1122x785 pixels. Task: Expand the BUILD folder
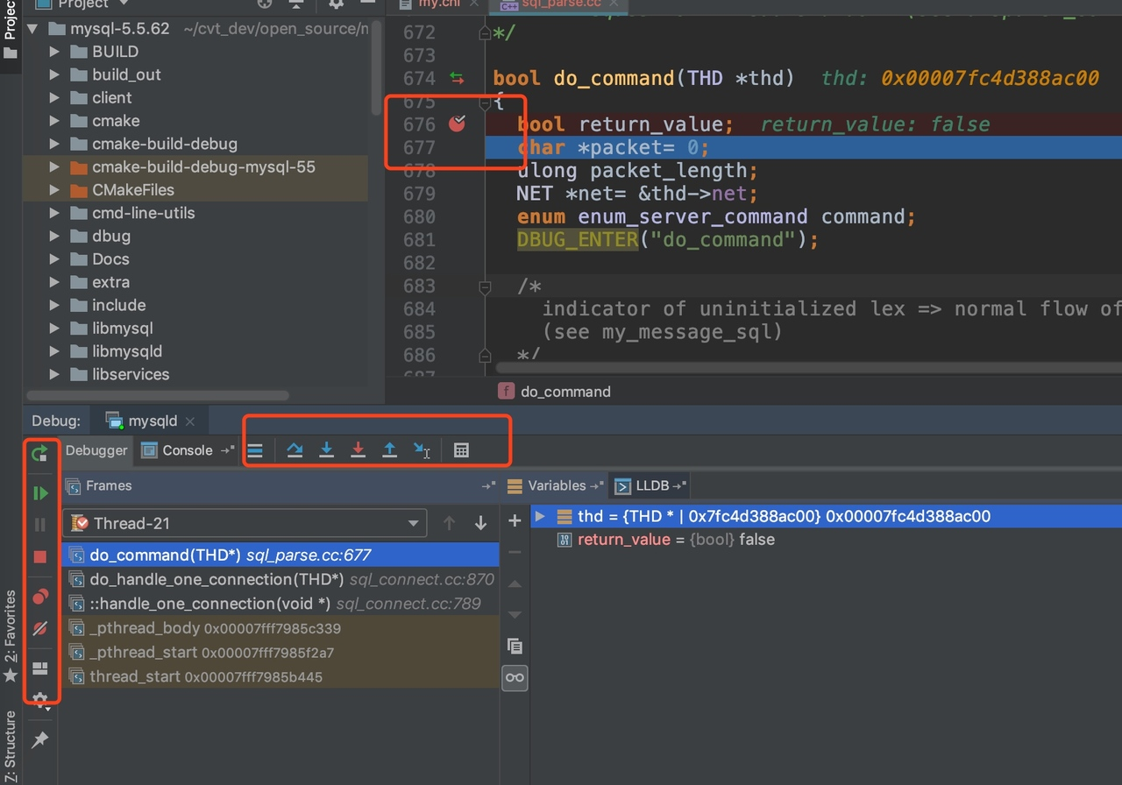tap(54, 52)
